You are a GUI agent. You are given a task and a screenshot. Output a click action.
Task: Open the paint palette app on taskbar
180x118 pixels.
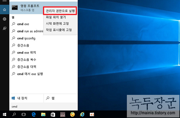click(x=73, y=114)
